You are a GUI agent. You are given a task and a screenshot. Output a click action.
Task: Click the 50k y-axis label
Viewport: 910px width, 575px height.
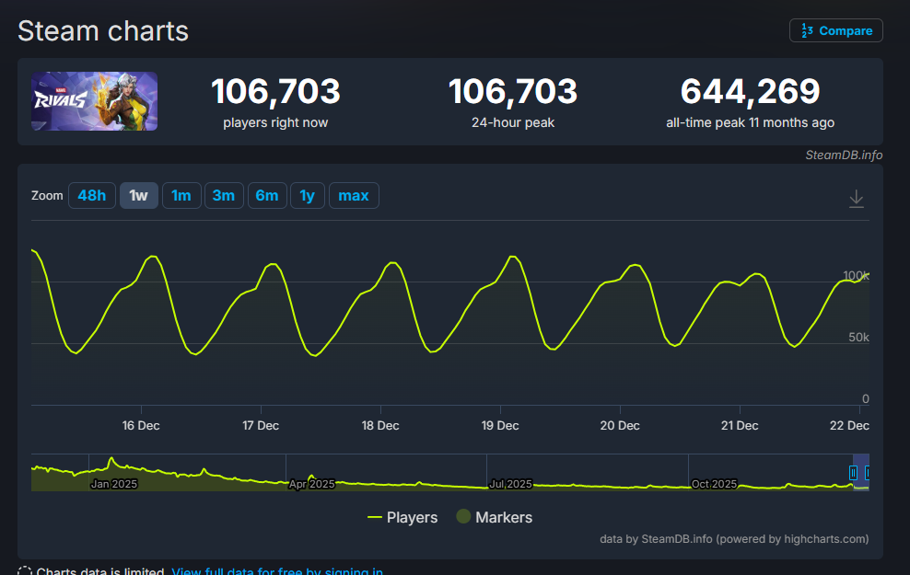[858, 337]
